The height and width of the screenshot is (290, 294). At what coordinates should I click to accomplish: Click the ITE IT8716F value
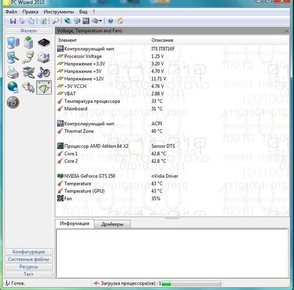point(163,48)
